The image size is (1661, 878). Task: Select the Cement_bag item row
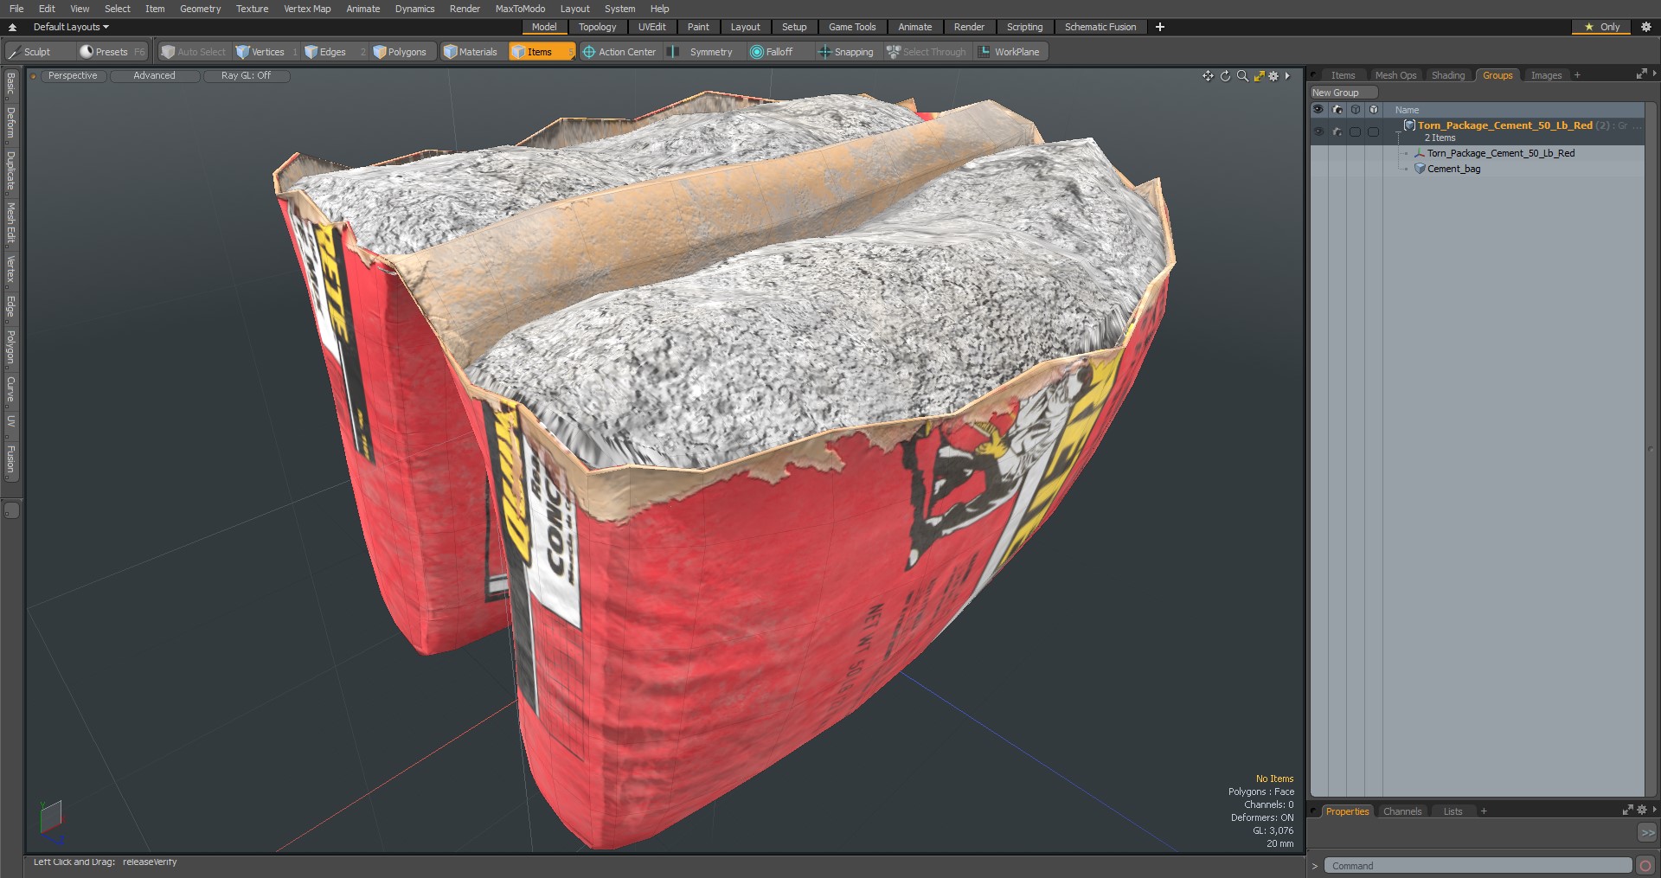point(1478,169)
